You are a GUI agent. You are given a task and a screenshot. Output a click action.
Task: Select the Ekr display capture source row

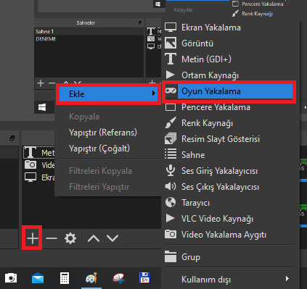click(x=39, y=177)
